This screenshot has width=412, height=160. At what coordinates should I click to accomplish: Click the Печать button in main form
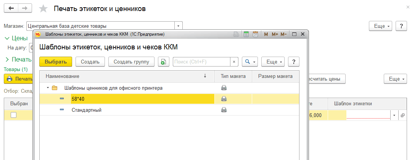point(18,79)
